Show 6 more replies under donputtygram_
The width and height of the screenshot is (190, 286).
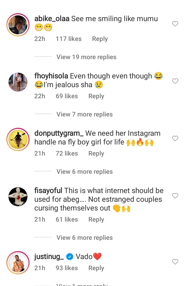[x=84, y=172]
